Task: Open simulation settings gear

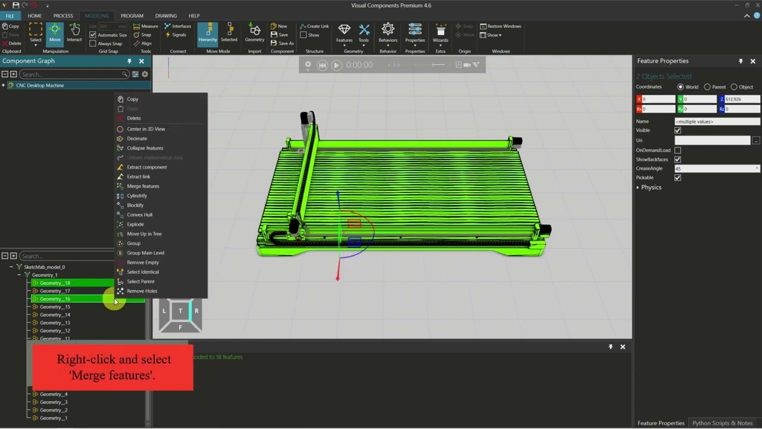Action: pos(308,65)
